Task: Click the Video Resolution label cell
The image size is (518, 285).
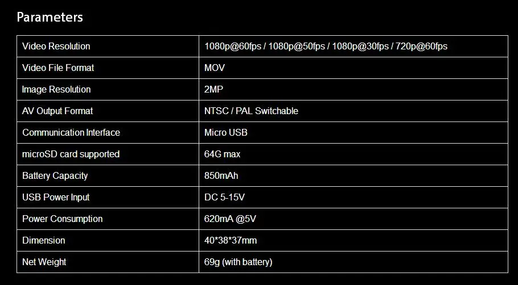Action: (x=56, y=46)
